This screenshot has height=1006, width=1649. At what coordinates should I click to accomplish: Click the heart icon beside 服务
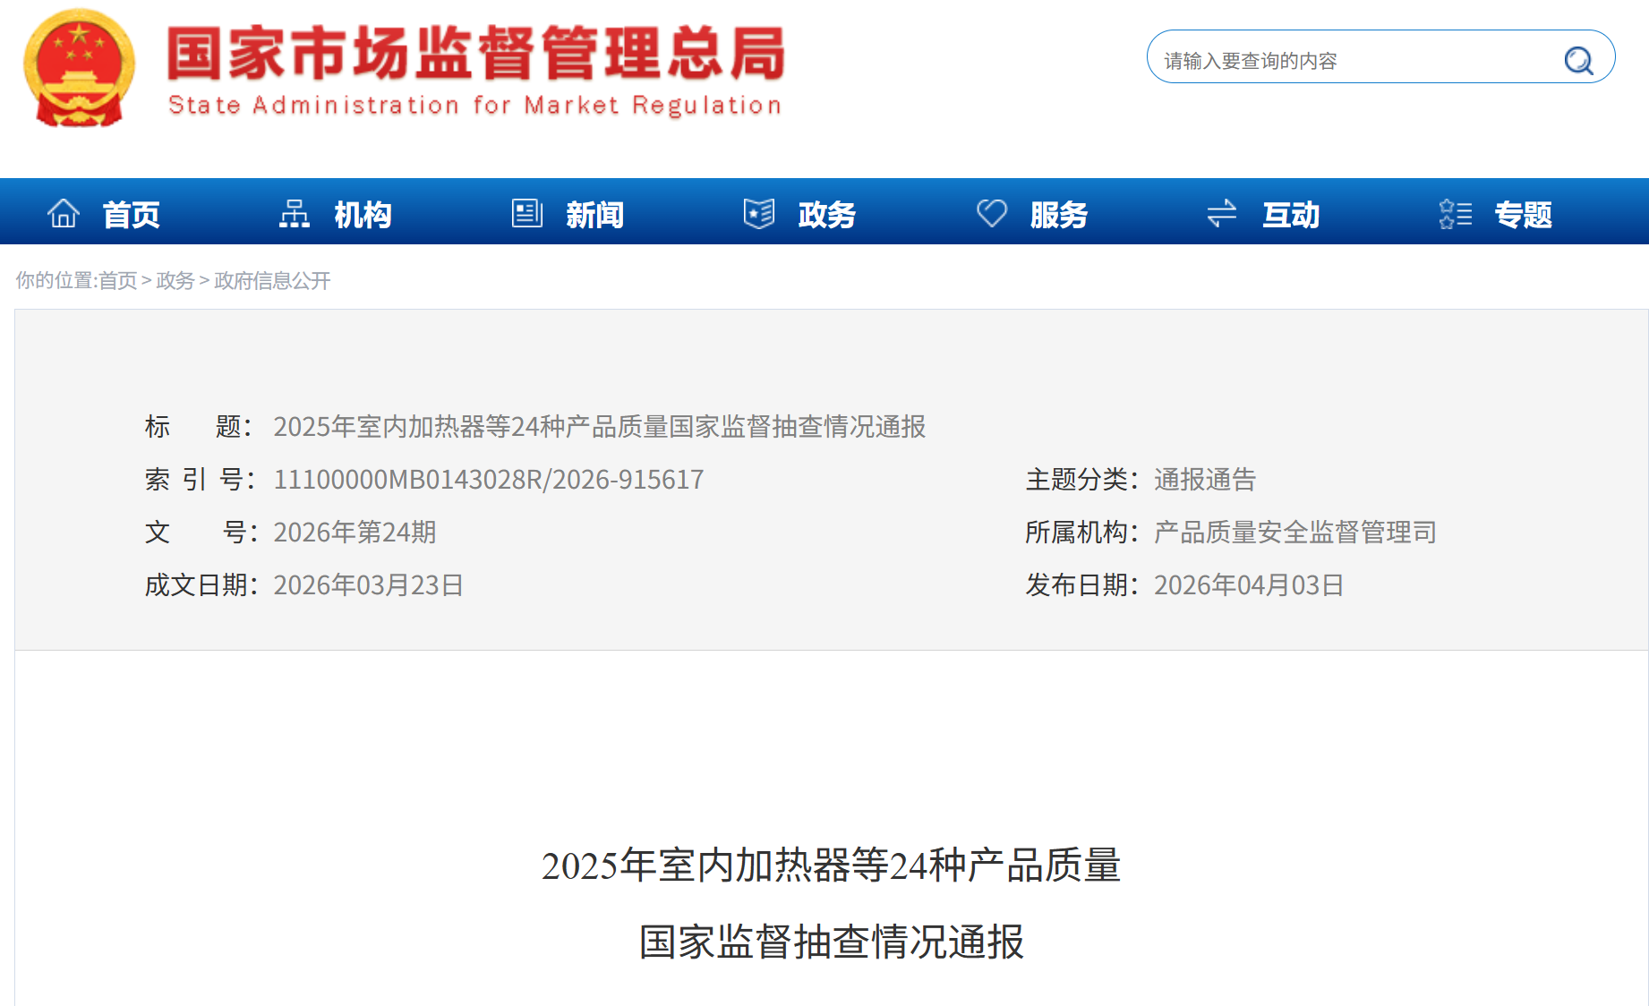pos(991,214)
